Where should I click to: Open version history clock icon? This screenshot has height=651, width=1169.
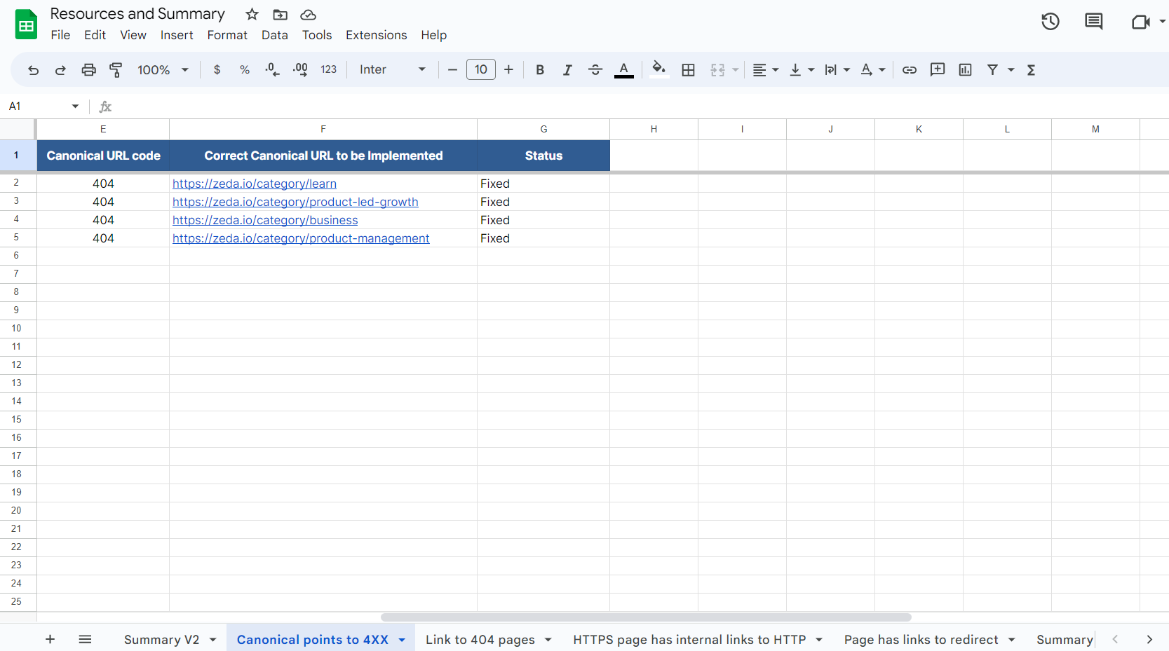pos(1050,22)
